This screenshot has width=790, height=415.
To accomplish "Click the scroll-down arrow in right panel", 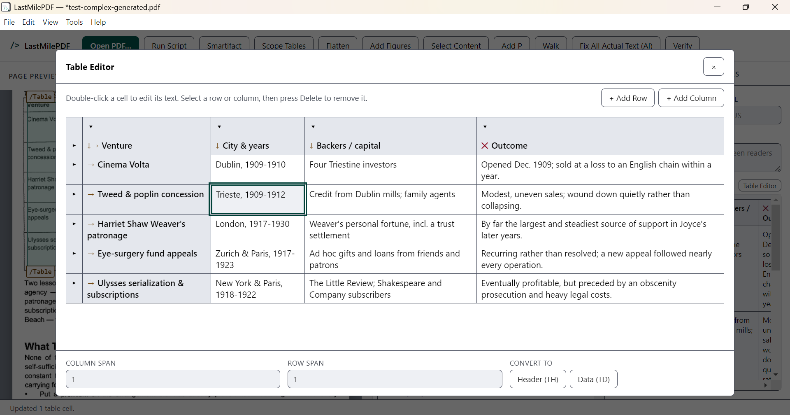I will (776, 375).
